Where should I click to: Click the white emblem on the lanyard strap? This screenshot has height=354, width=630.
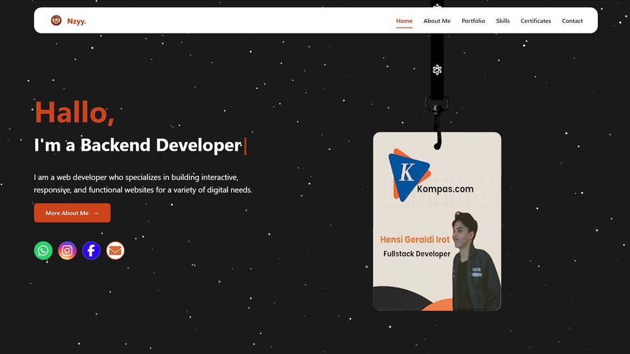pos(437,69)
